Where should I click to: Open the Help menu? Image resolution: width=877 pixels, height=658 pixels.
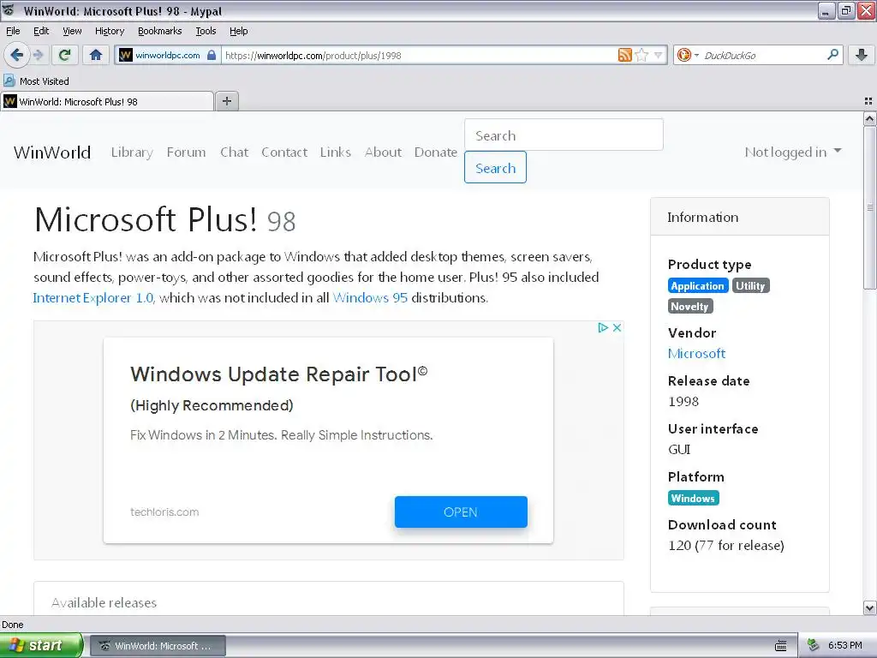click(x=238, y=31)
